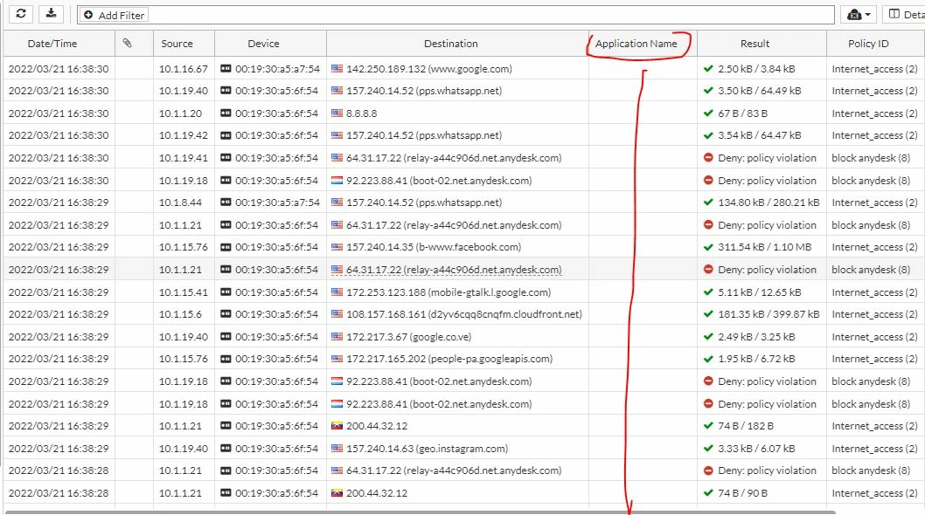
Task: Click Venezuela flag beside first 200.44.32.12 entry
Action: coord(337,425)
